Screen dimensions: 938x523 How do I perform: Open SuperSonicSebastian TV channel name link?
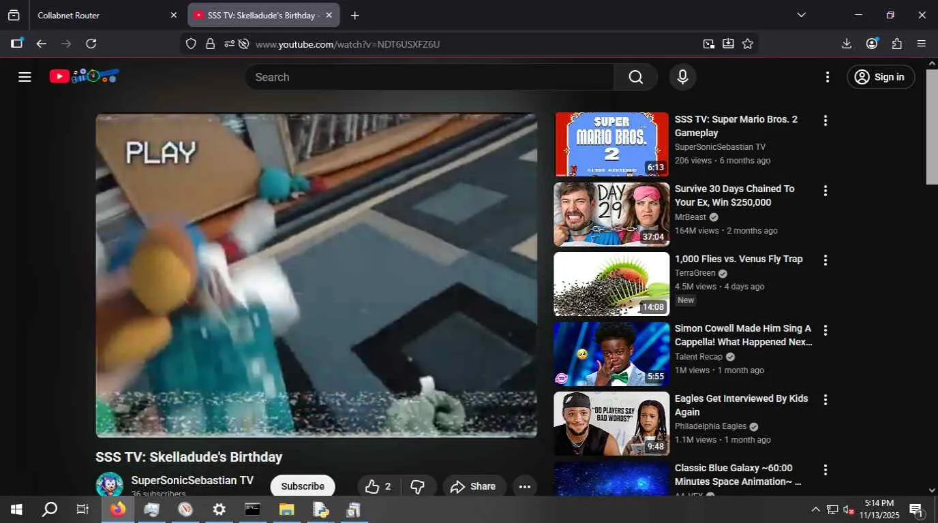click(192, 480)
